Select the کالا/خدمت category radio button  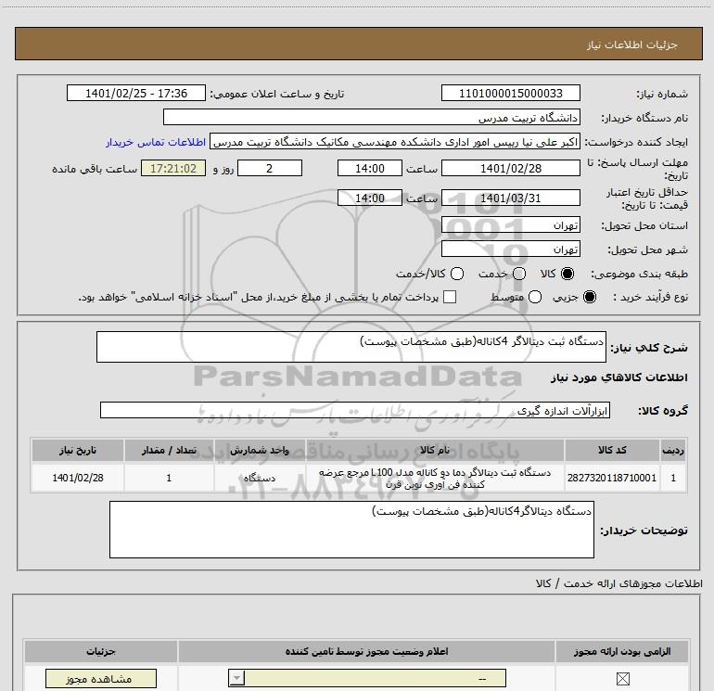457,274
